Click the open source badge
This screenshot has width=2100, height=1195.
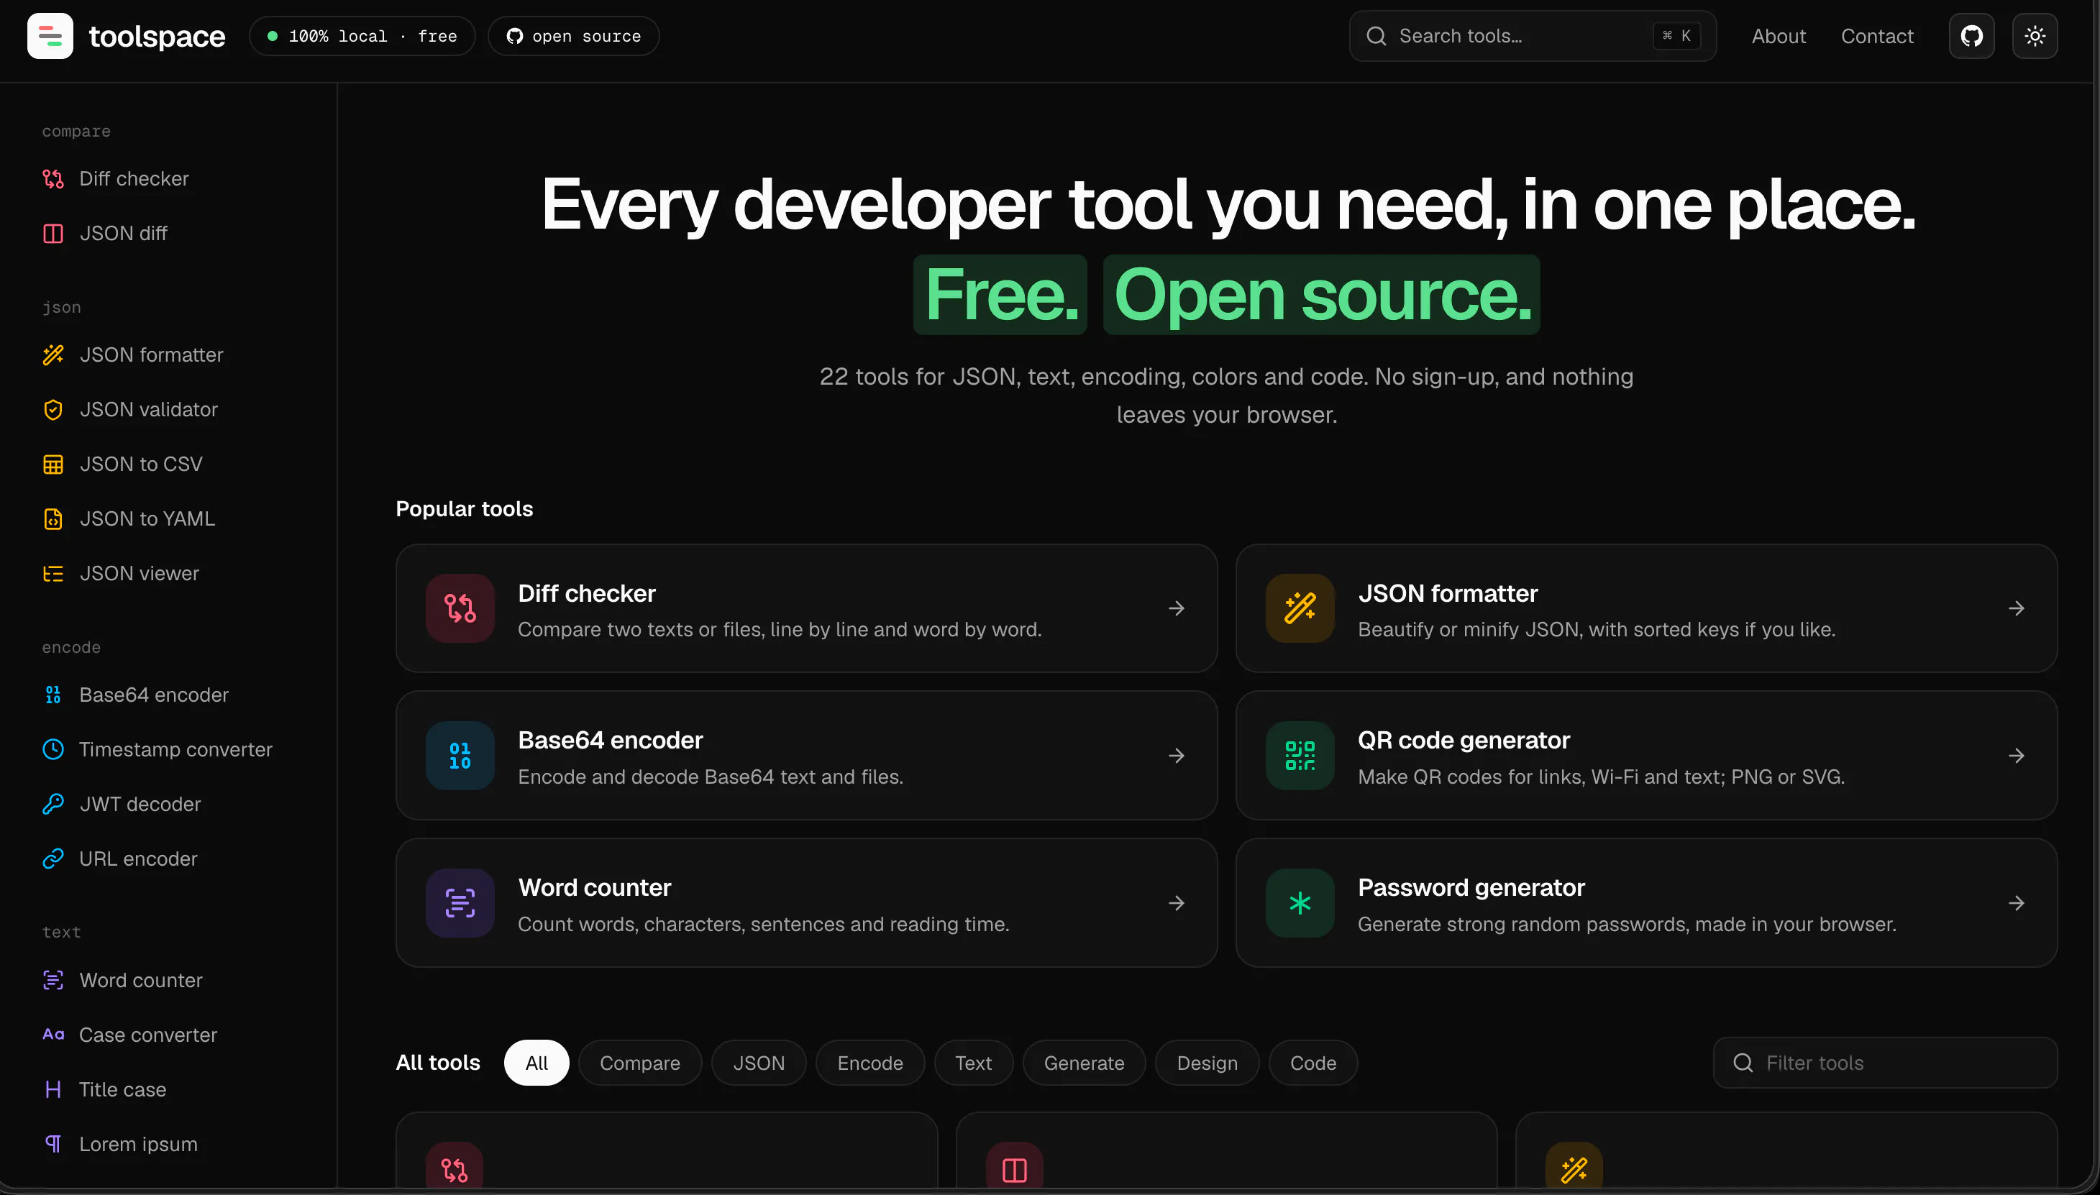573,36
